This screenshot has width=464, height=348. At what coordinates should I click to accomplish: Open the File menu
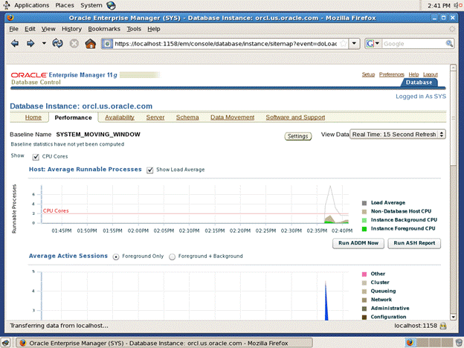(13, 29)
